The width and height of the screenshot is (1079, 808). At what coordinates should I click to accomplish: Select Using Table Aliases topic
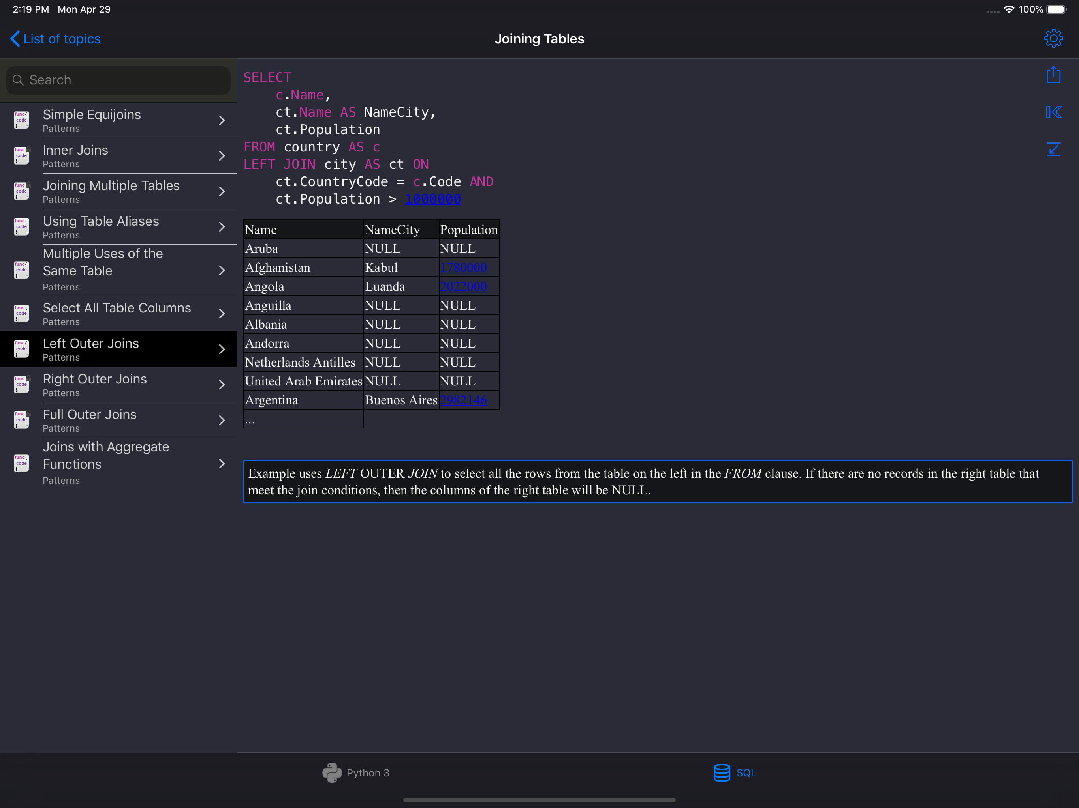click(x=101, y=226)
